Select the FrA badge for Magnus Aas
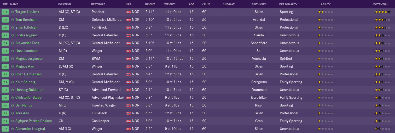 5,66
